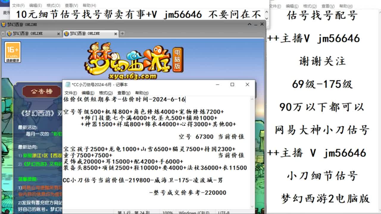Open 查看(V) menu in top-left notepad window
381x214 pixels.
click(x=71, y=5)
